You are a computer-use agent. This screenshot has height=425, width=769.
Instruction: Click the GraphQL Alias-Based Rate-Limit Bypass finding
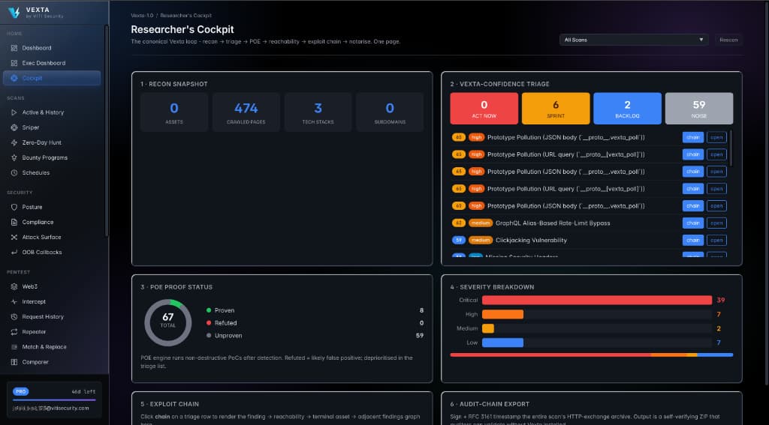coord(553,223)
